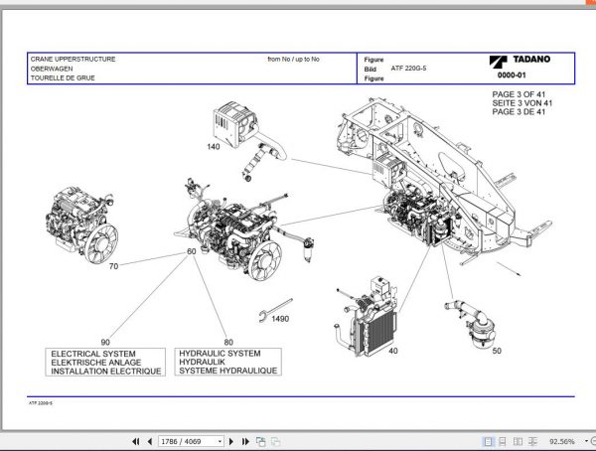Viewport: 596px width, 451px height.
Task: Select continuous page view mode
Action: [503, 441]
